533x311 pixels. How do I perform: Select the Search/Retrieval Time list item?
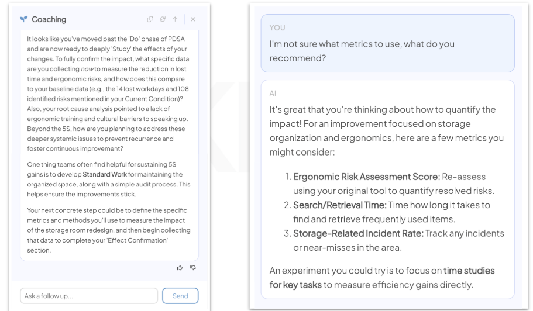click(391, 212)
